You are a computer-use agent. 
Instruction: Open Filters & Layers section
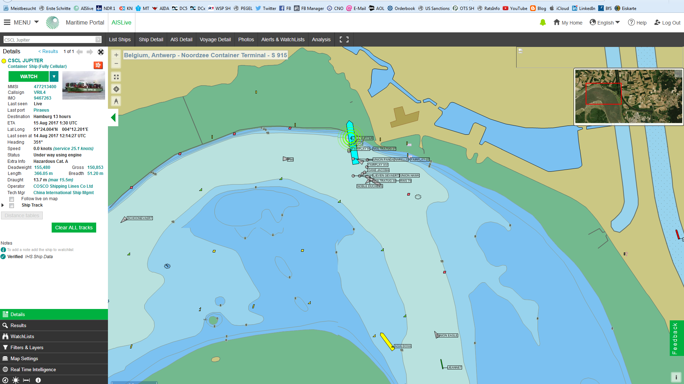(54, 347)
